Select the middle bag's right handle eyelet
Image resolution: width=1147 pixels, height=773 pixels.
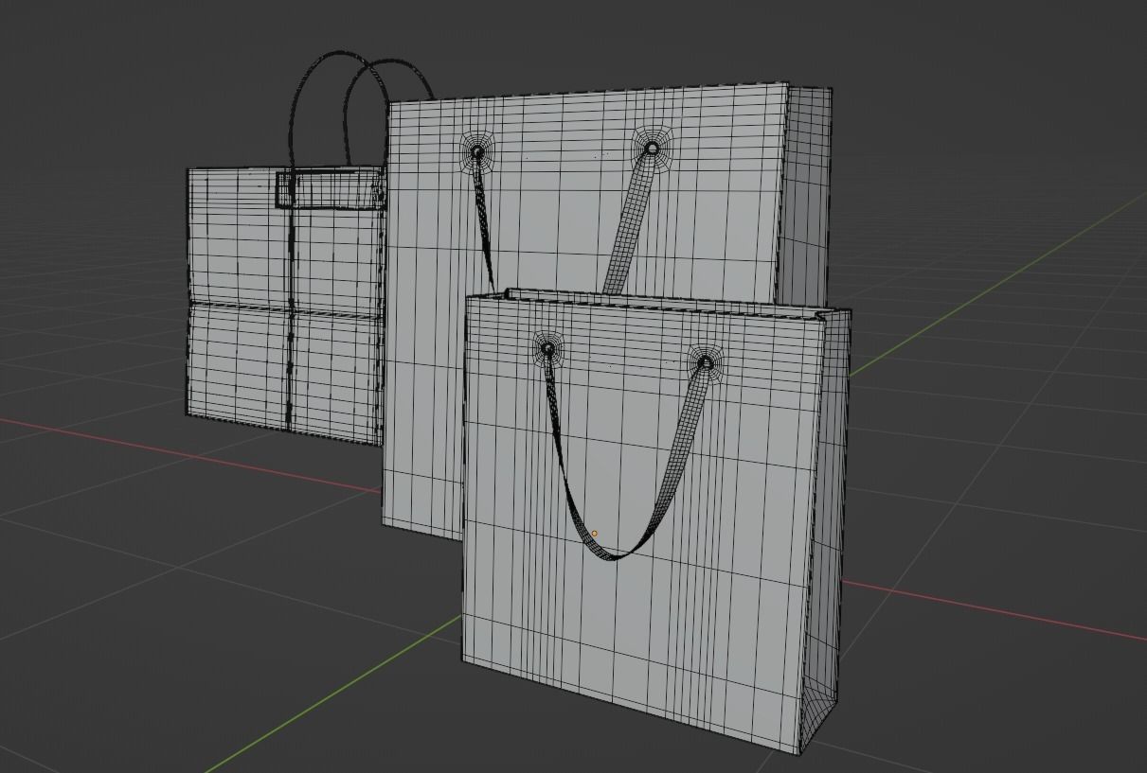[652, 149]
